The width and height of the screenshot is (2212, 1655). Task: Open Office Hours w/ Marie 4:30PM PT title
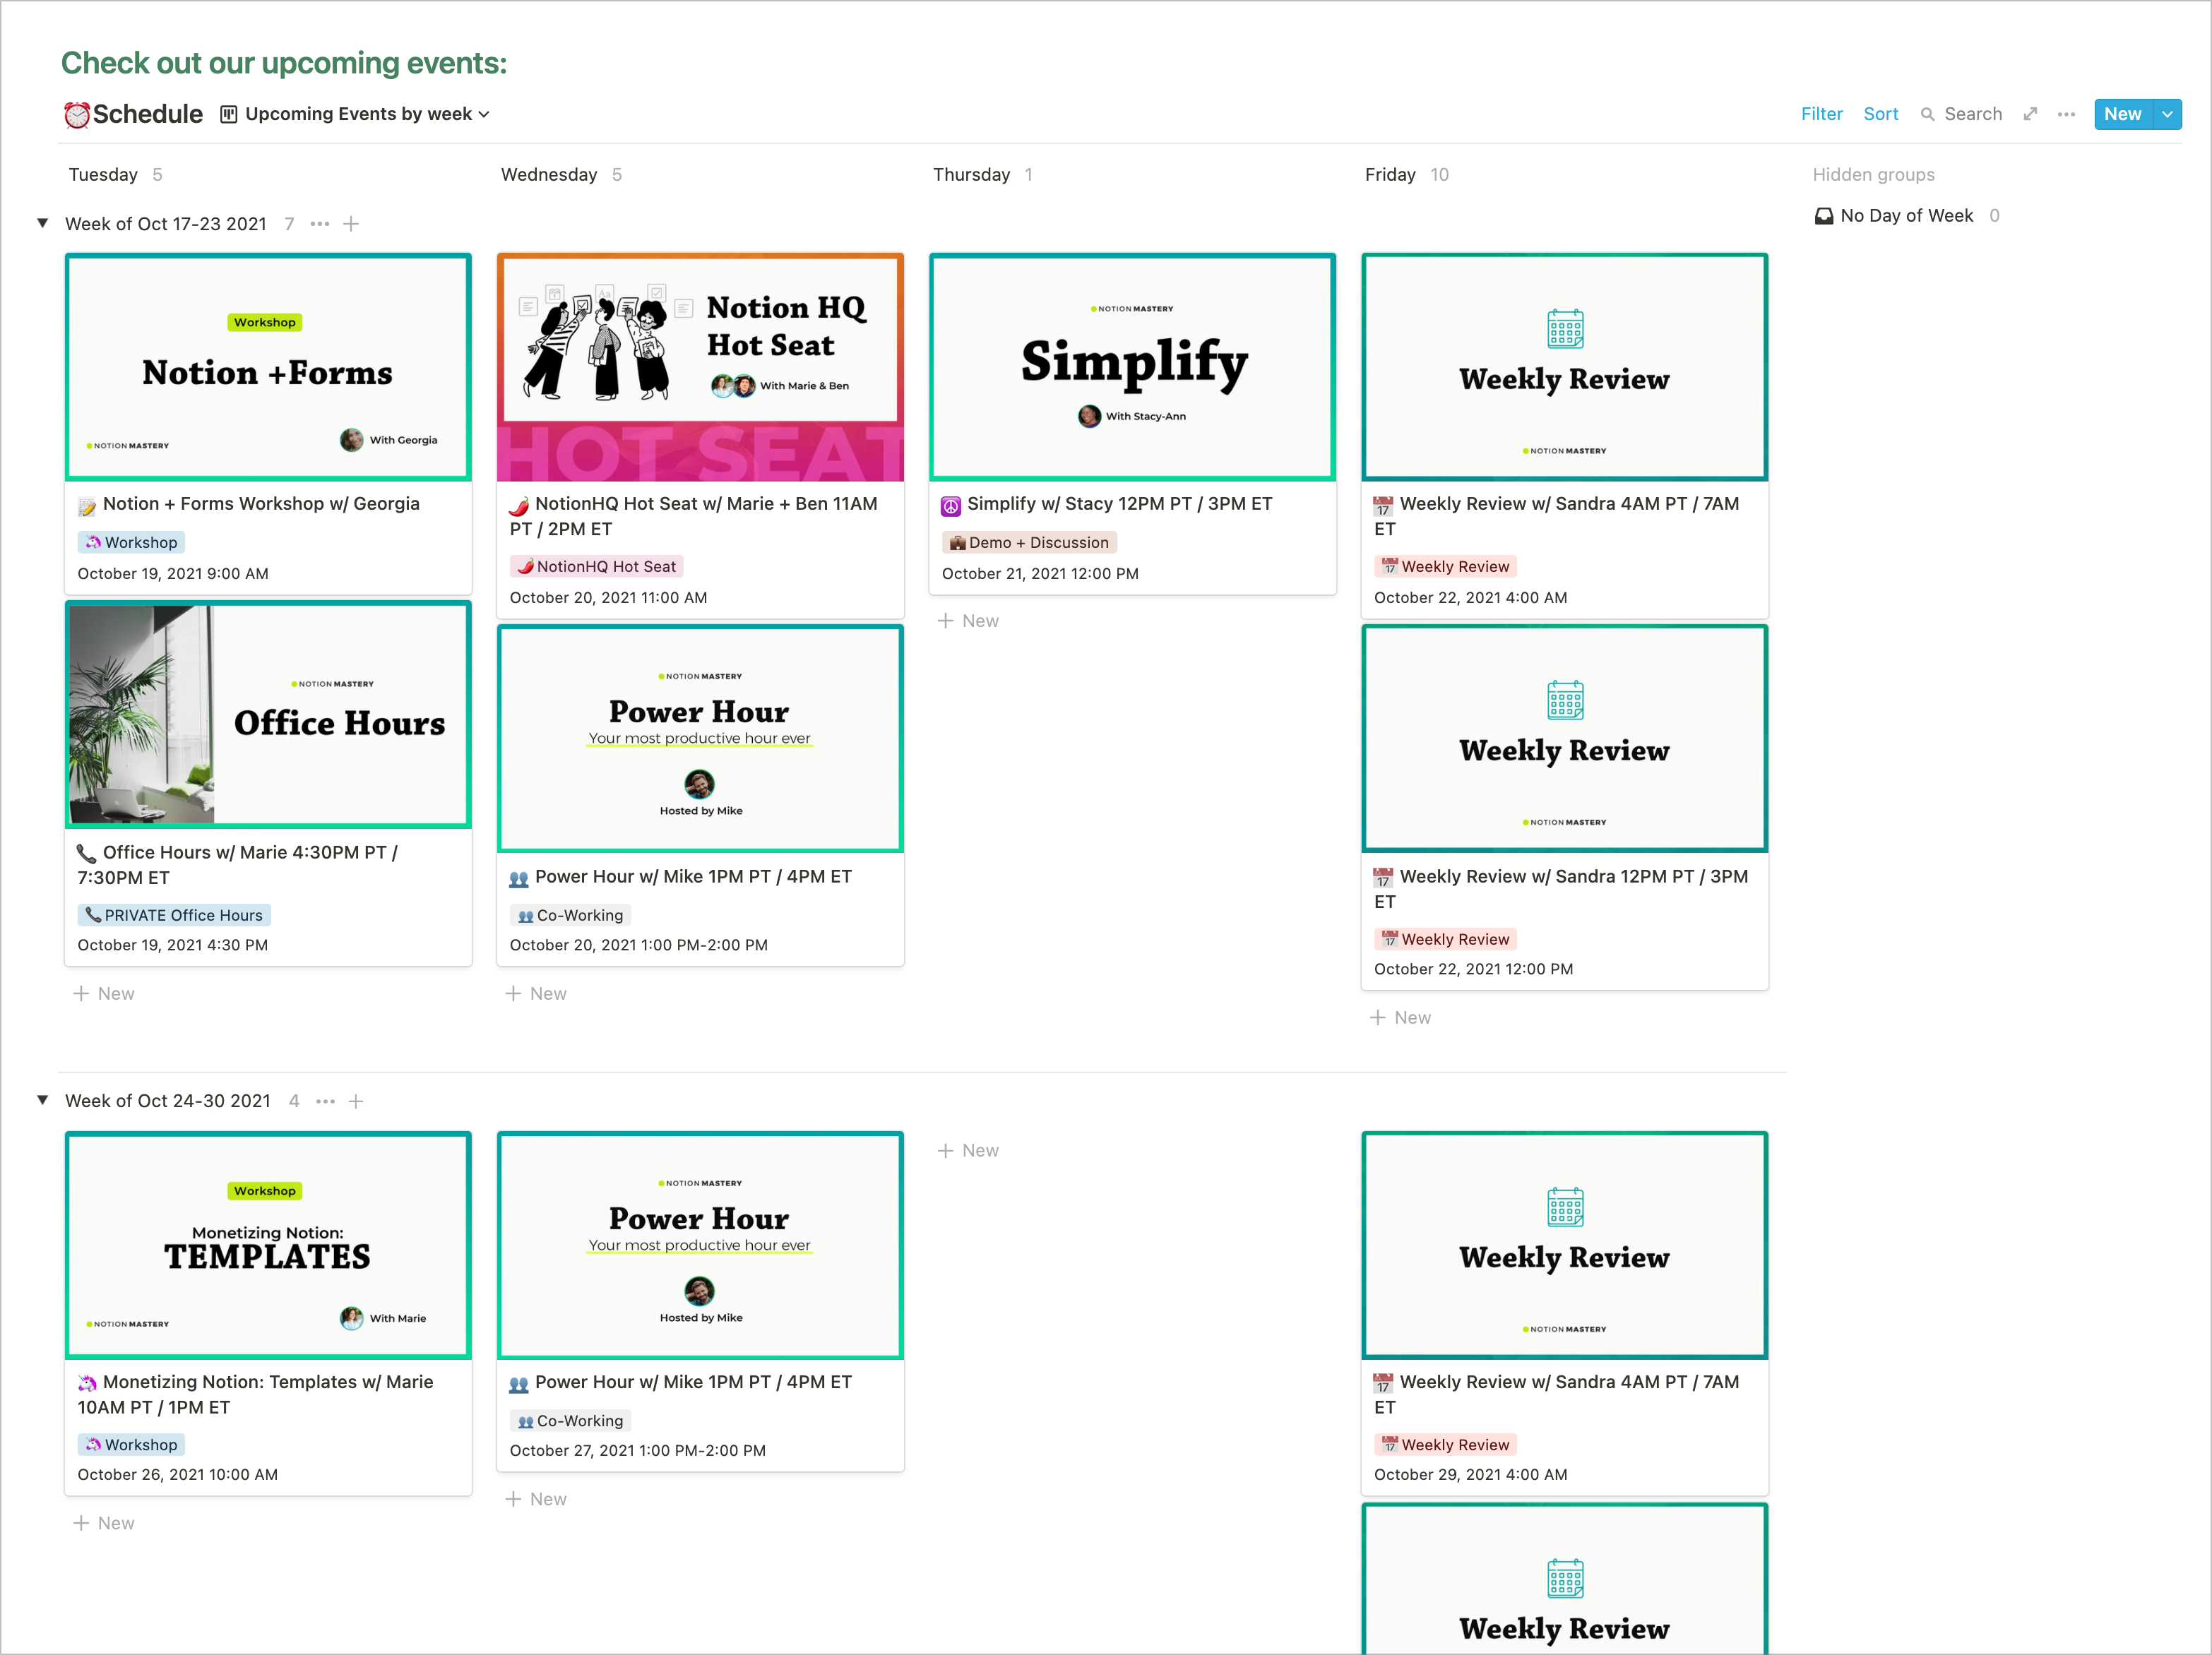pos(238,865)
